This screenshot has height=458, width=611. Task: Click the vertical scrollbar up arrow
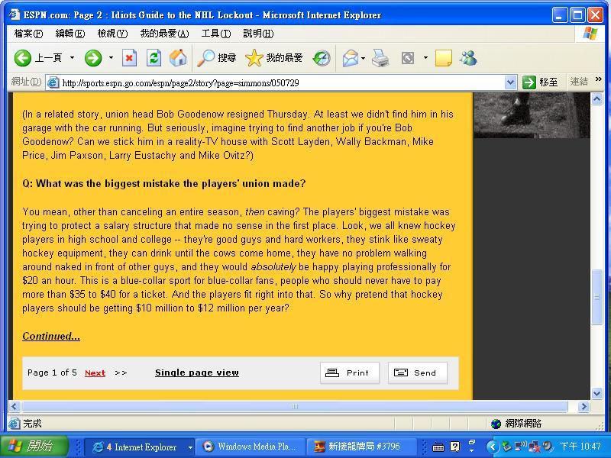click(x=596, y=99)
